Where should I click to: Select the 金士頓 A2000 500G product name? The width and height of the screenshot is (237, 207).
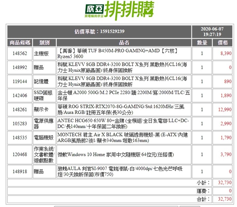click(124, 95)
